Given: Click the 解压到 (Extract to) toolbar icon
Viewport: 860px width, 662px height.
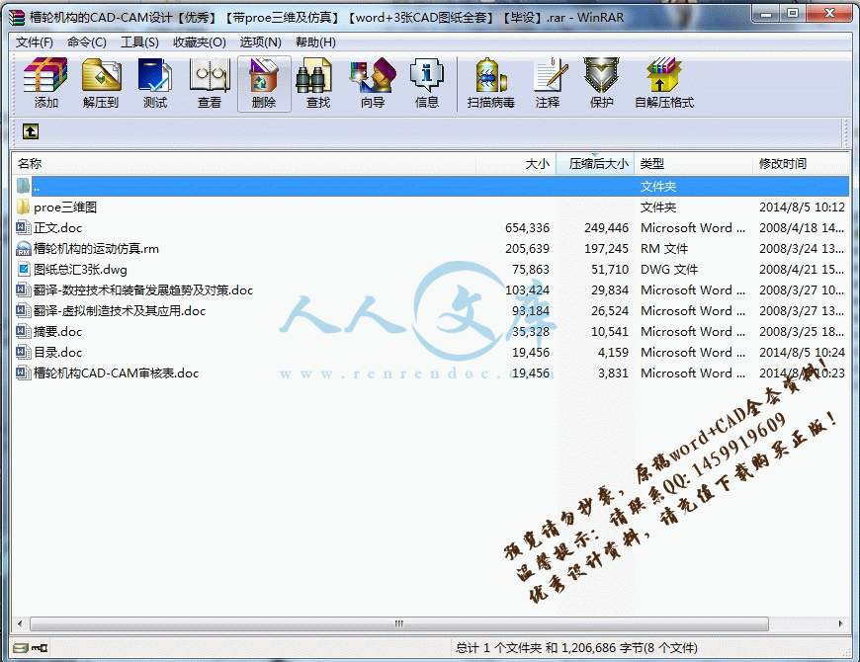Looking at the screenshot, I should [101, 84].
